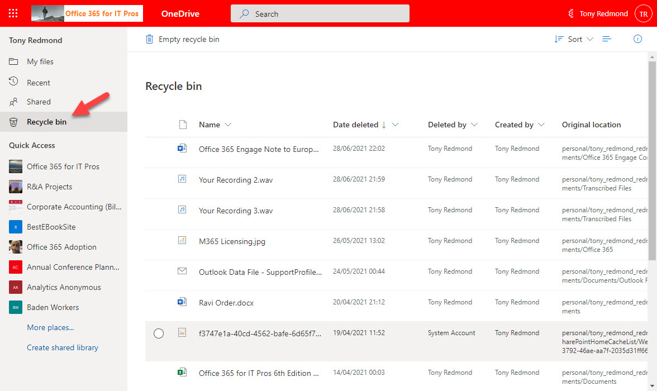
Task: Open the Sort dropdown
Action: (574, 39)
